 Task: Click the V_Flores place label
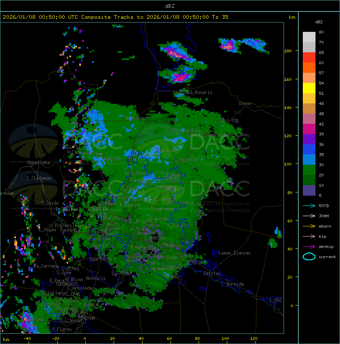tap(62, 329)
